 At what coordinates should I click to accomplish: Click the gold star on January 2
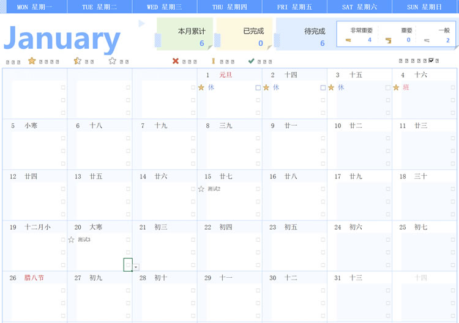click(x=266, y=87)
